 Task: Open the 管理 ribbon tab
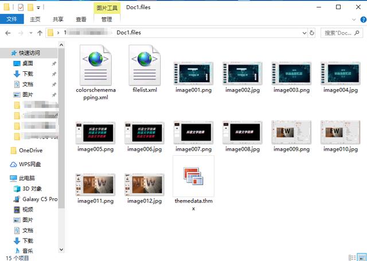(x=107, y=19)
